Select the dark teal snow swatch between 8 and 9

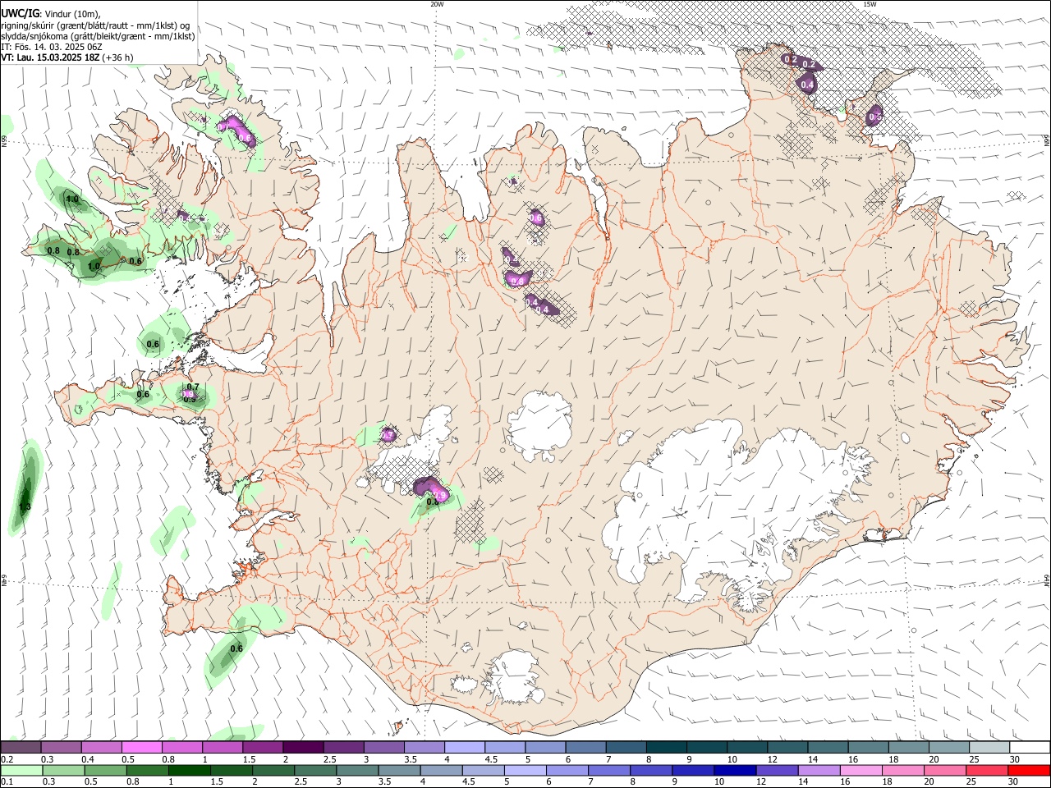tap(667, 748)
